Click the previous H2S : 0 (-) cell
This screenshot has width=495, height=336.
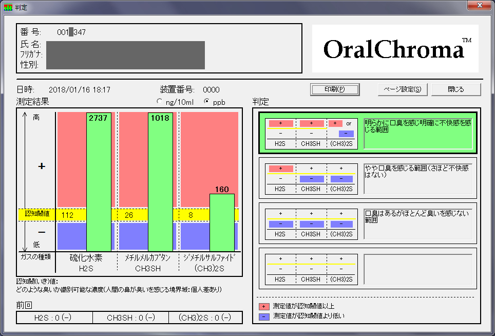tap(54, 318)
